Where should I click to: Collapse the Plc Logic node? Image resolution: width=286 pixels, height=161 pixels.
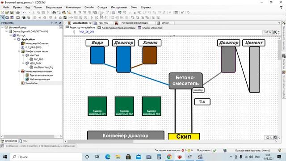pos(11,35)
